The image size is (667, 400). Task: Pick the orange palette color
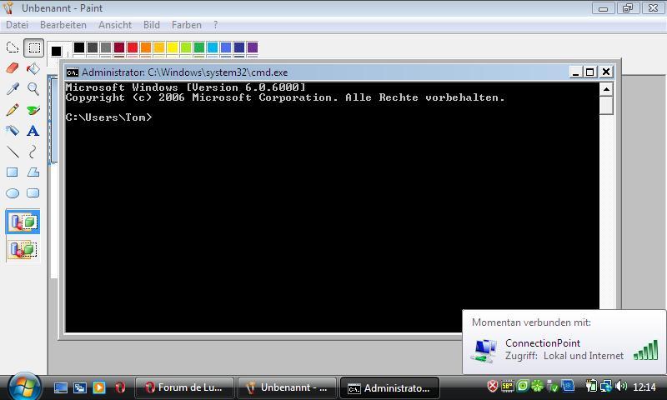146,47
